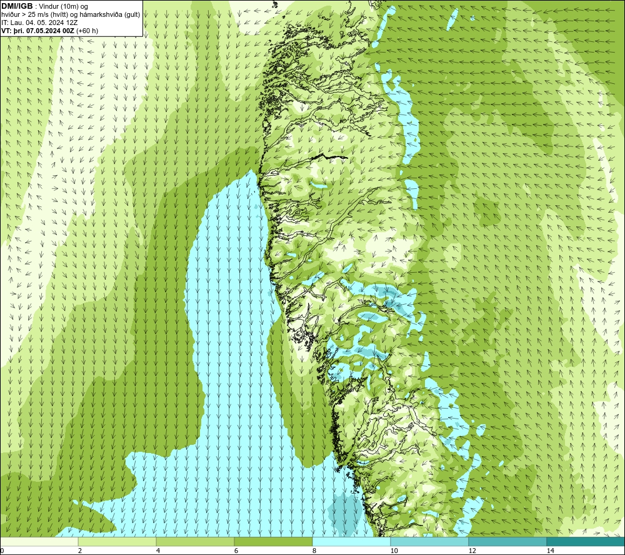Click the 'hviður > 25 m/s' legend line
Image resolution: width=625 pixels, height=555 pixels.
coord(71,15)
